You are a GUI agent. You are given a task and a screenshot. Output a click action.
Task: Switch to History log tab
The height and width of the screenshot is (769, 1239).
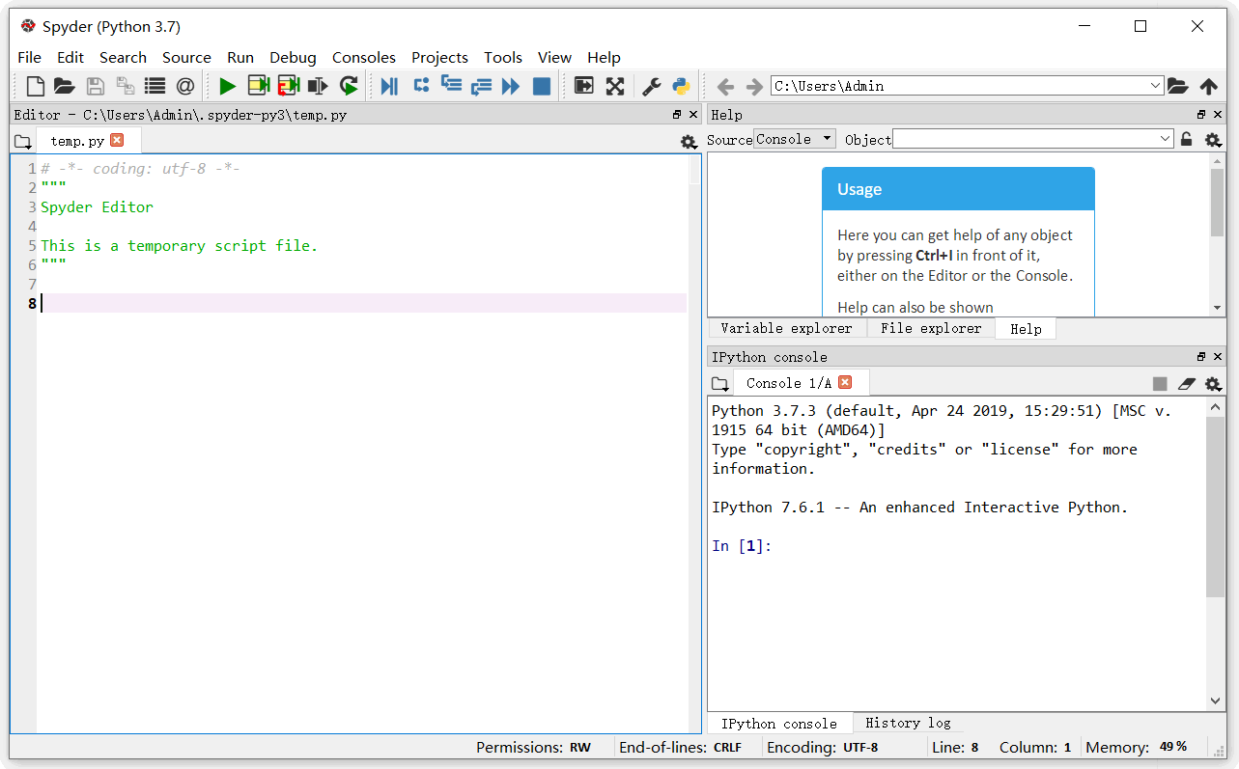click(908, 723)
